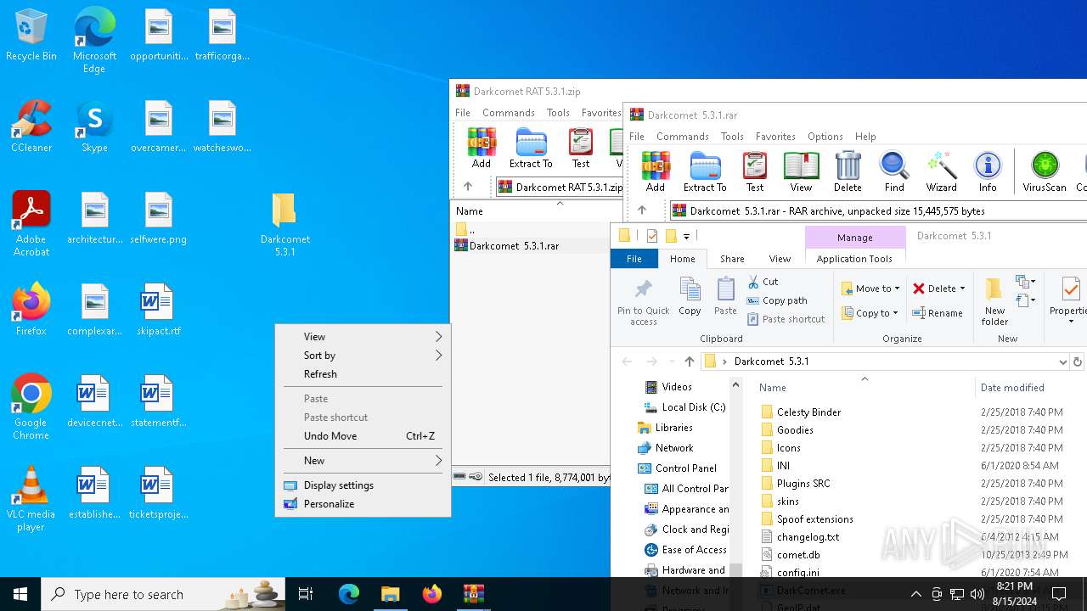Select the Darkcomet 5.3.1 desktop folder
Viewport: 1087px width, 611px height.
[284, 225]
